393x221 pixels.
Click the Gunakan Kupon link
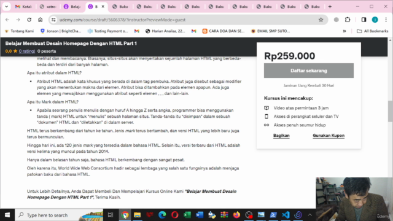click(329, 136)
